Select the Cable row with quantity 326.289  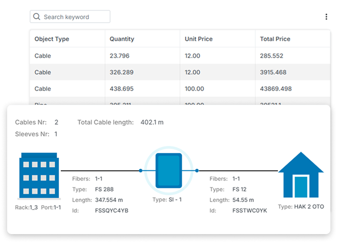tap(180, 72)
